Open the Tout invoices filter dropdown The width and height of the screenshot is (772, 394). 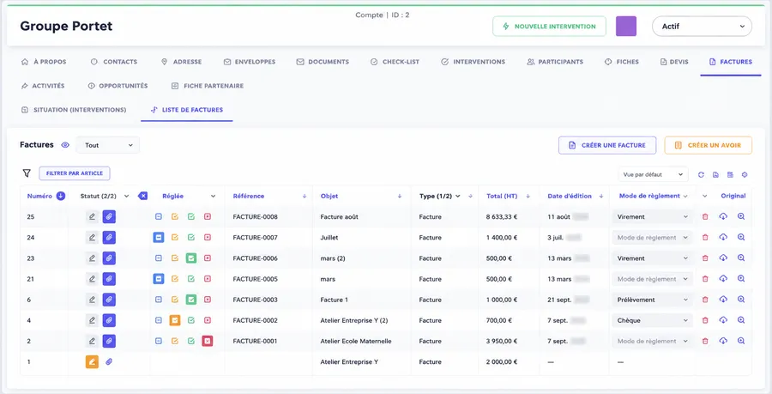108,145
